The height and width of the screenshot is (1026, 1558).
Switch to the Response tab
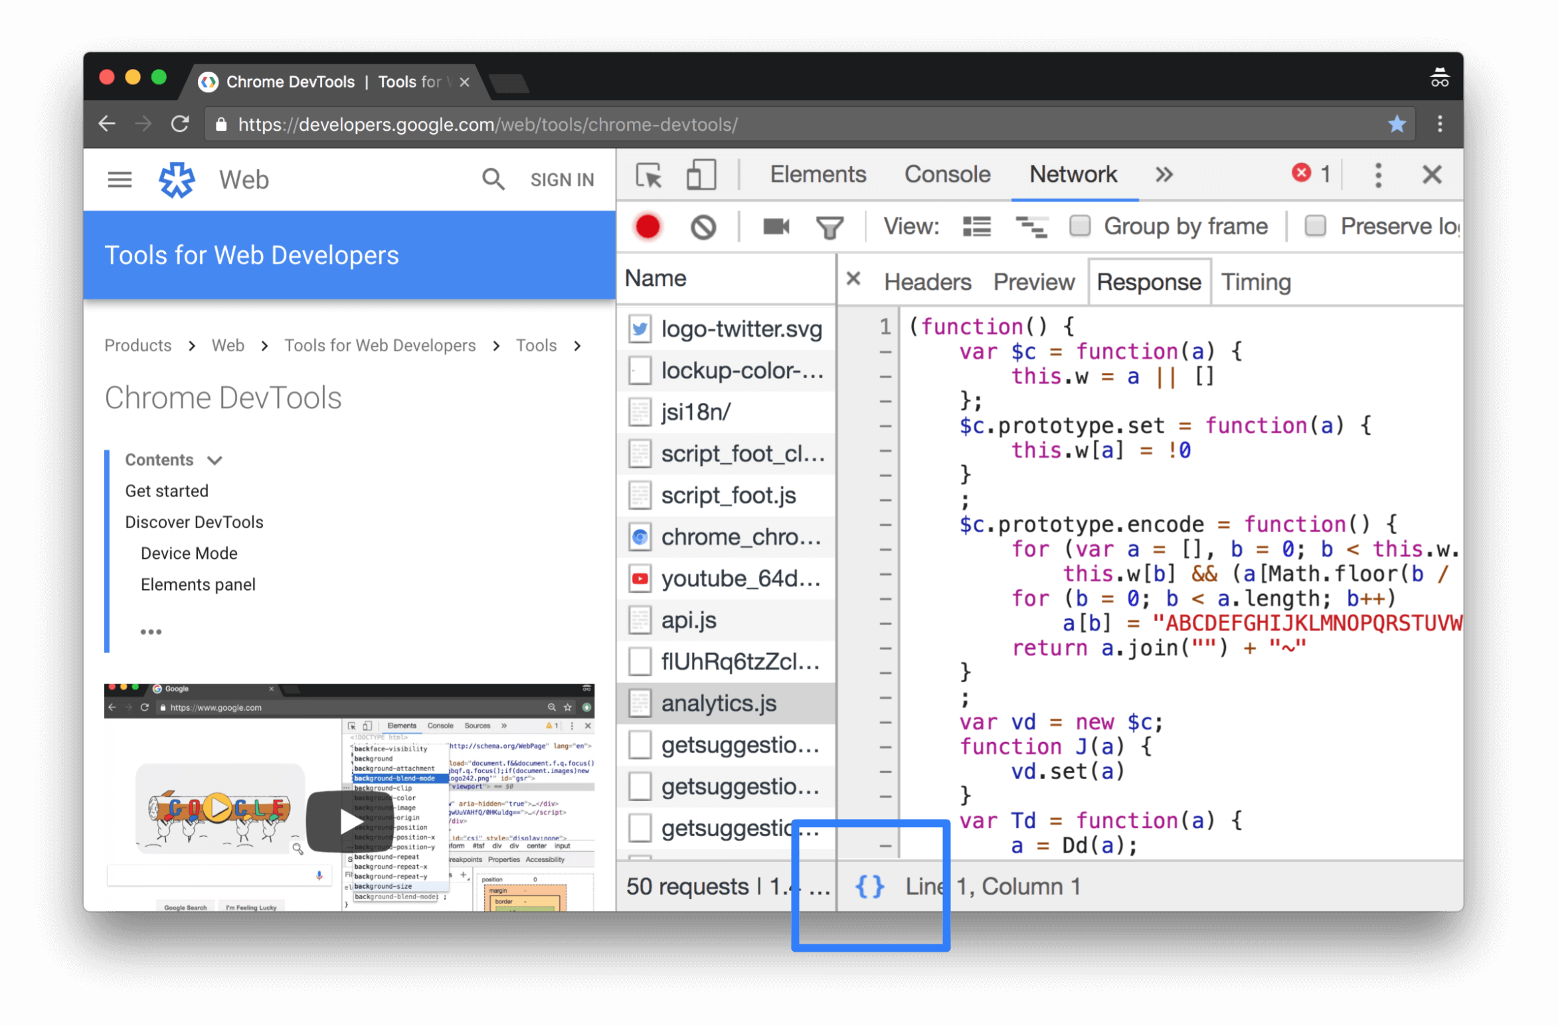(1147, 281)
